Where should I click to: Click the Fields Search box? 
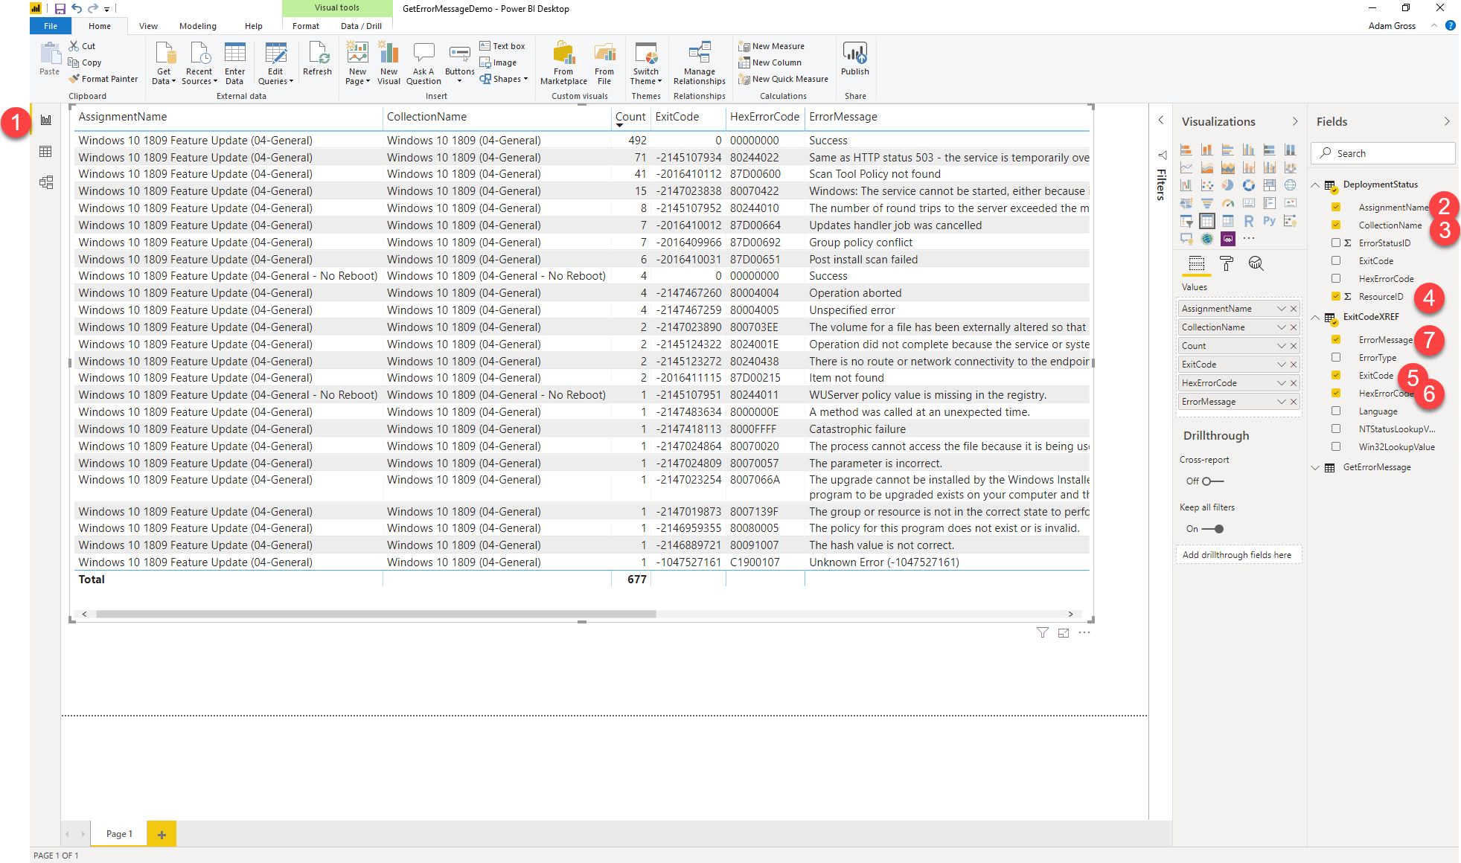[x=1383, y=153]
